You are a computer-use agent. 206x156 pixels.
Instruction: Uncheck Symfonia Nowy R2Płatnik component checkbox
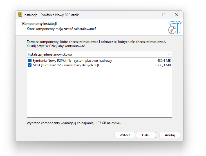(30, 61)
